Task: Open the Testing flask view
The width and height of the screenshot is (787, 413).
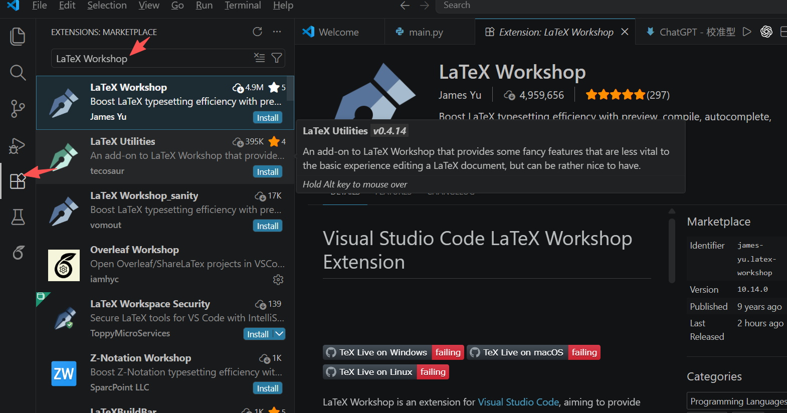Action: [18, 217]
